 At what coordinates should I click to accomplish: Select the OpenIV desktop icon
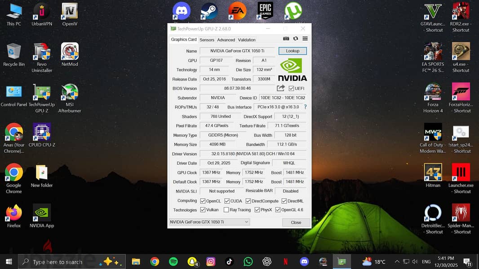pyautogui.click(x=70, y=14)
